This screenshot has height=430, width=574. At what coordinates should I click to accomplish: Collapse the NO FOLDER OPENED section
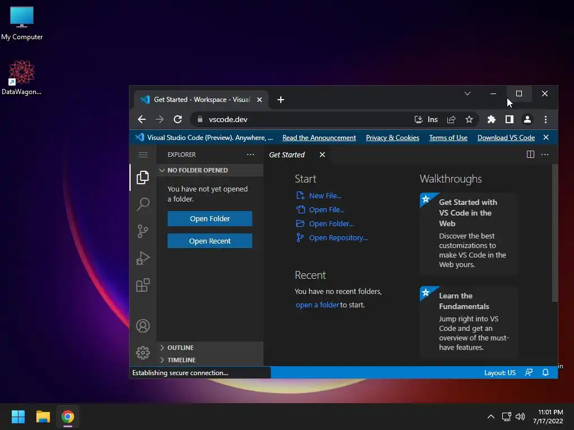coord(210,170)
